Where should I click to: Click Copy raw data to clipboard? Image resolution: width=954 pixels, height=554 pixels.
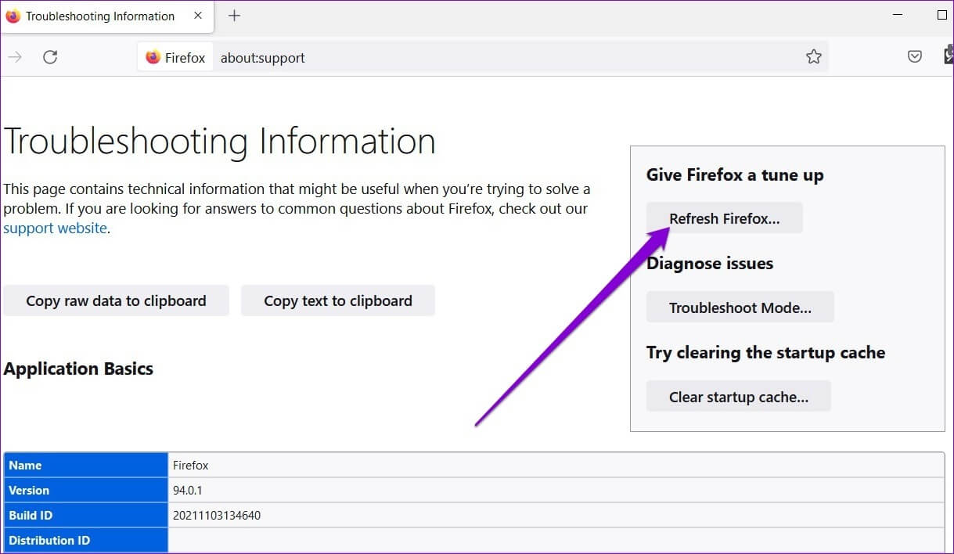click(117, 300)
